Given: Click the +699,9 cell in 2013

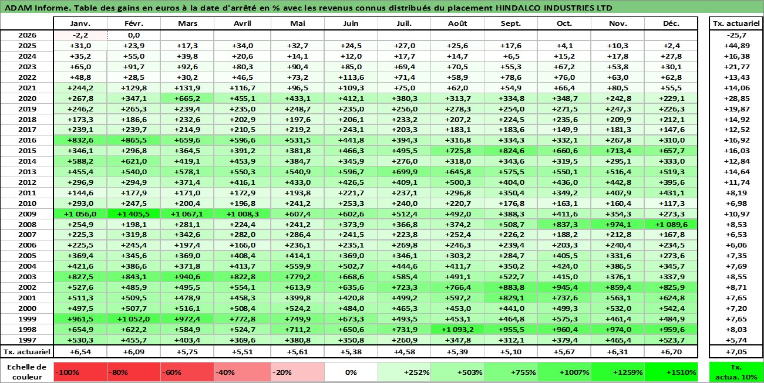Looking at the screenshot, I should [404, 172].
